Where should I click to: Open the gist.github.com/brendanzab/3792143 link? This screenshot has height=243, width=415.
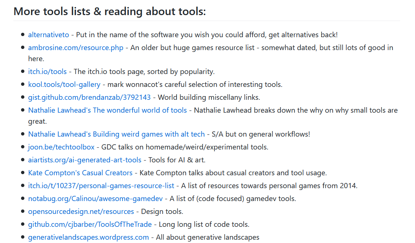tap(89, 98)
